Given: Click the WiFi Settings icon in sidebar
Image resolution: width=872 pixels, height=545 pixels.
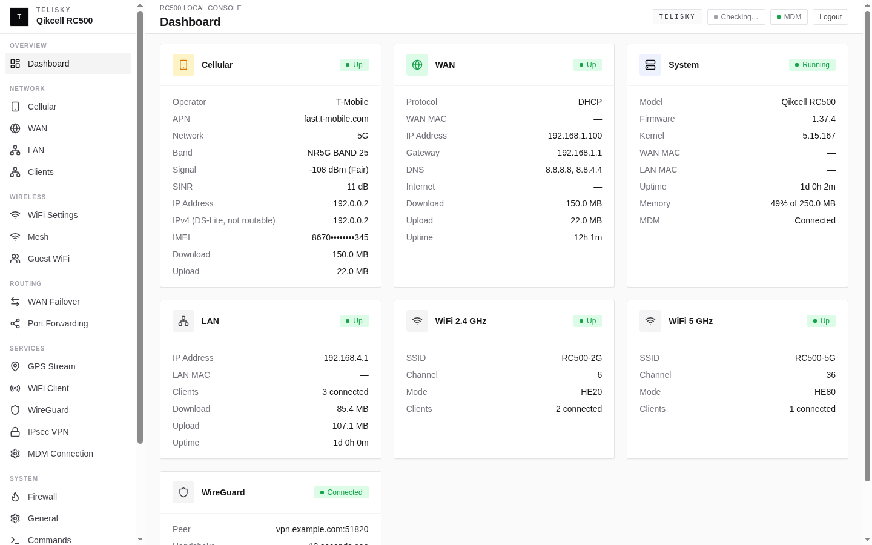Looking at the screenshot, I should click(x=15, y=215).
